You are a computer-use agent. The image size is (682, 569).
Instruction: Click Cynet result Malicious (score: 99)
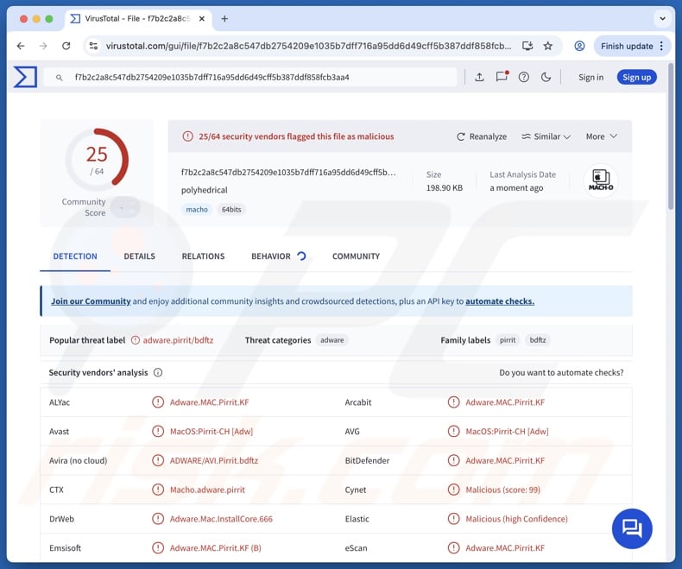502,490
